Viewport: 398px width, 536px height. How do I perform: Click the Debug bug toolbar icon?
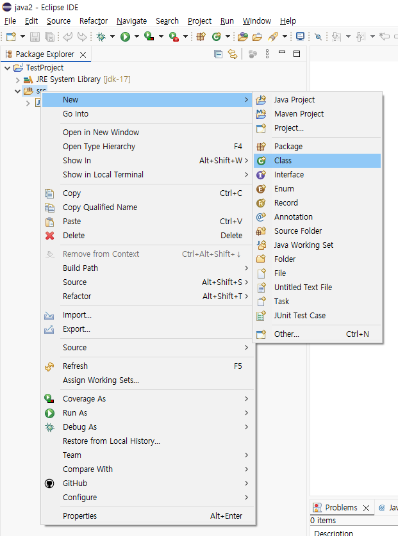[x=101, y=37]
